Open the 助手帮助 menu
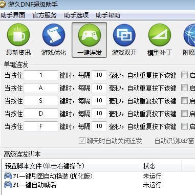 tap(108, 15)
